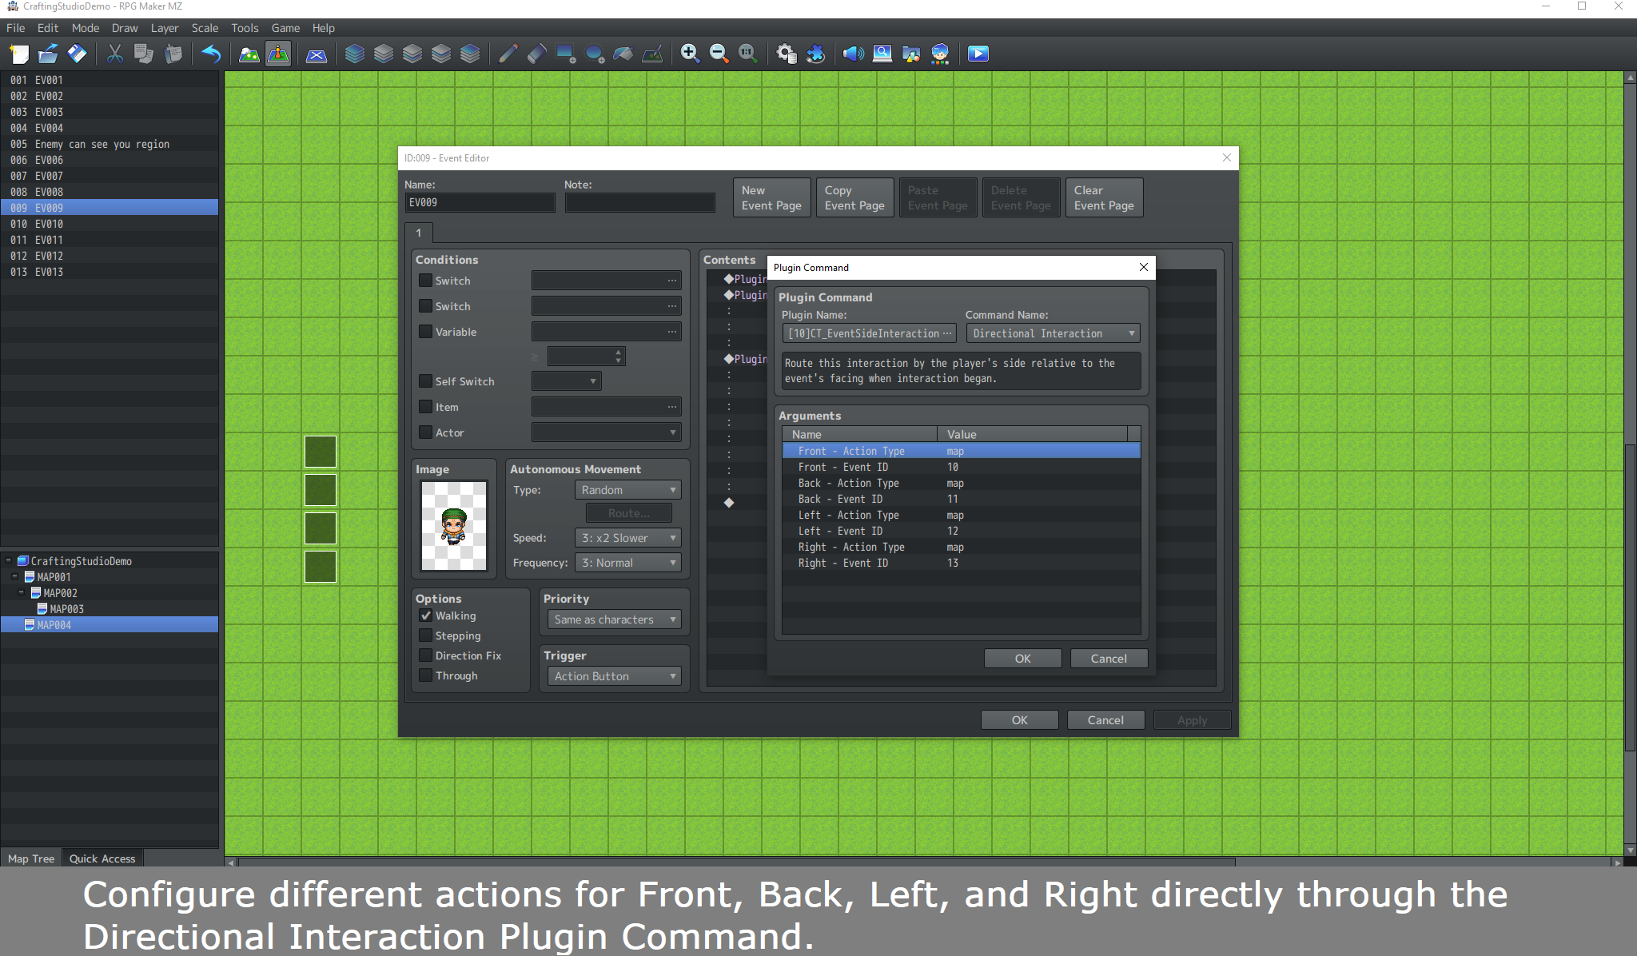Open the Priority dropdown

[614, 619]
